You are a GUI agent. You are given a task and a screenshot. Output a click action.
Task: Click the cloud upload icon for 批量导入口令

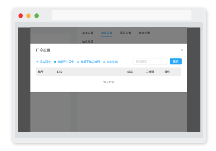[55, 62]
